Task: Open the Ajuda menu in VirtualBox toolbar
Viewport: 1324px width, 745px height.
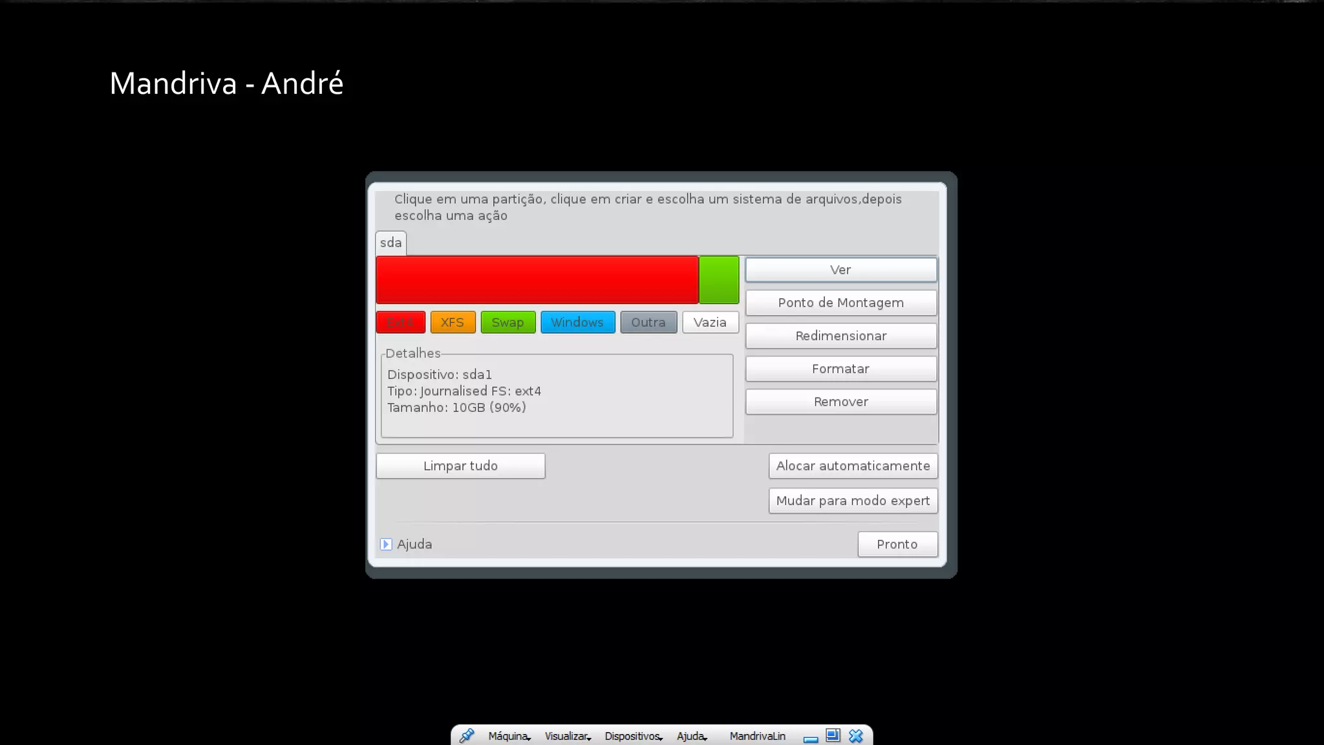Action: 691,736
